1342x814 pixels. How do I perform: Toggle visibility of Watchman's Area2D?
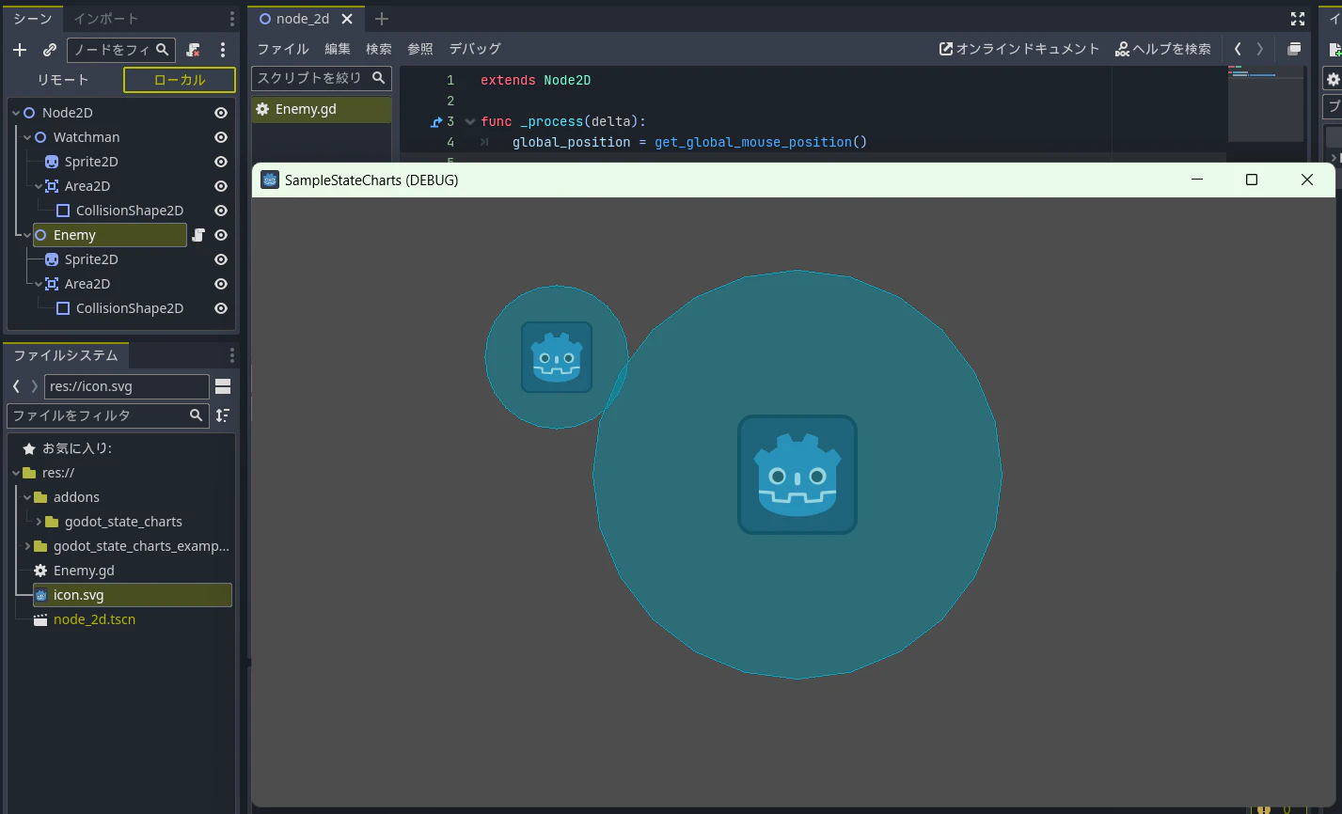point(221,186)
